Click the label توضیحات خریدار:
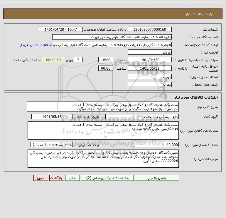Viewport: 226px width, 218px height. tap(206, 159)
